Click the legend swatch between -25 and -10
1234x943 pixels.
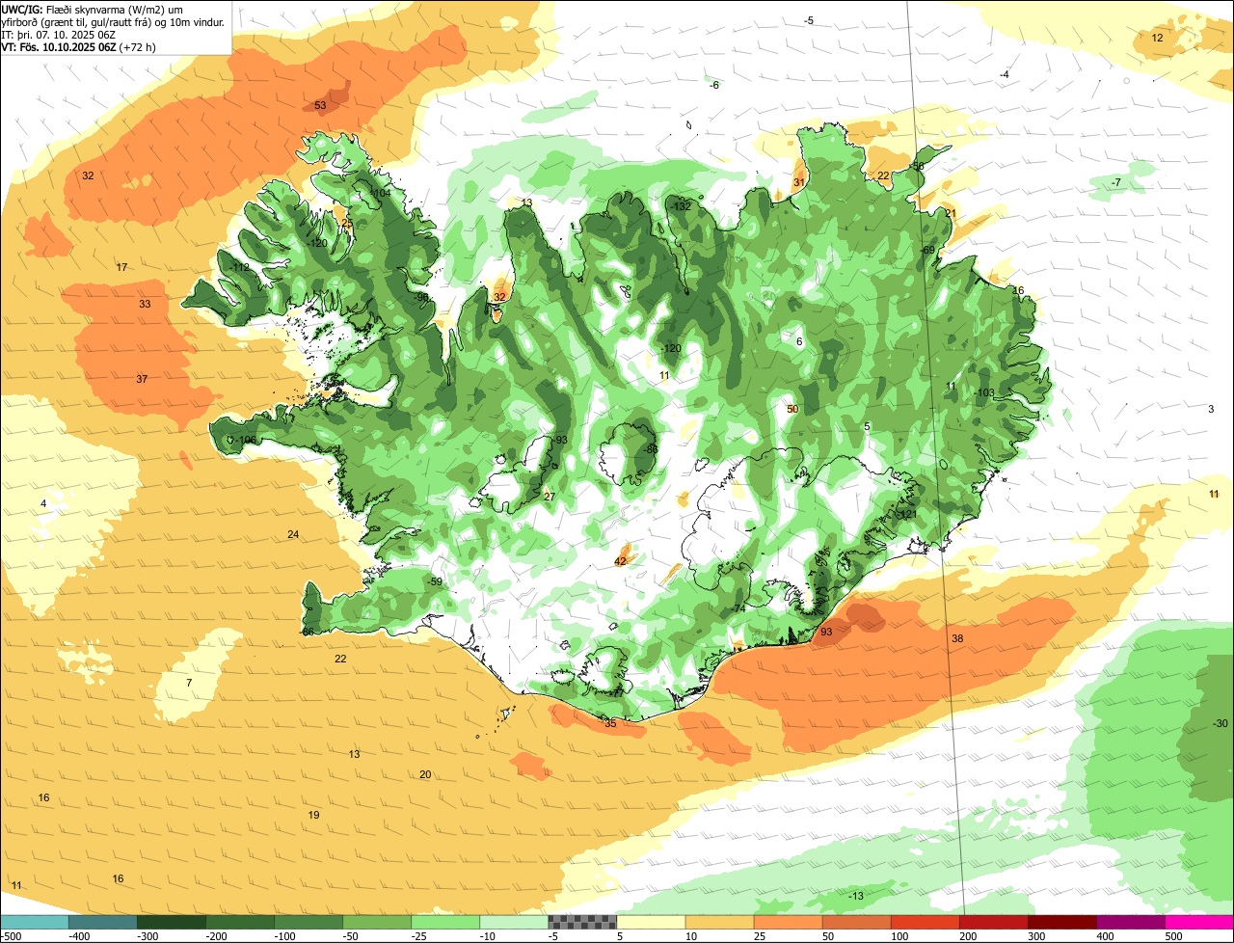pos(444,922)
